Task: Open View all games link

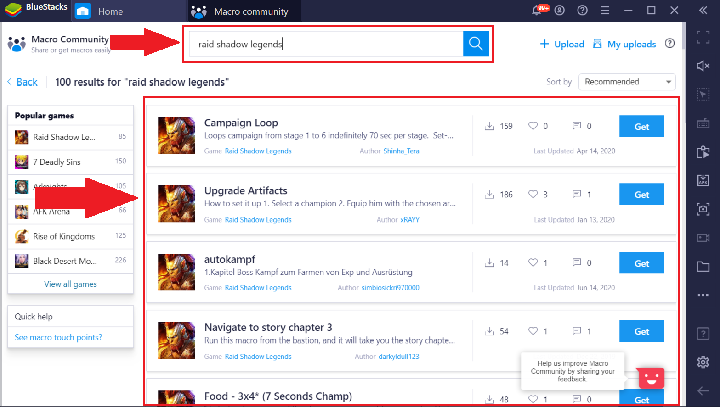Action: [70, 284]
